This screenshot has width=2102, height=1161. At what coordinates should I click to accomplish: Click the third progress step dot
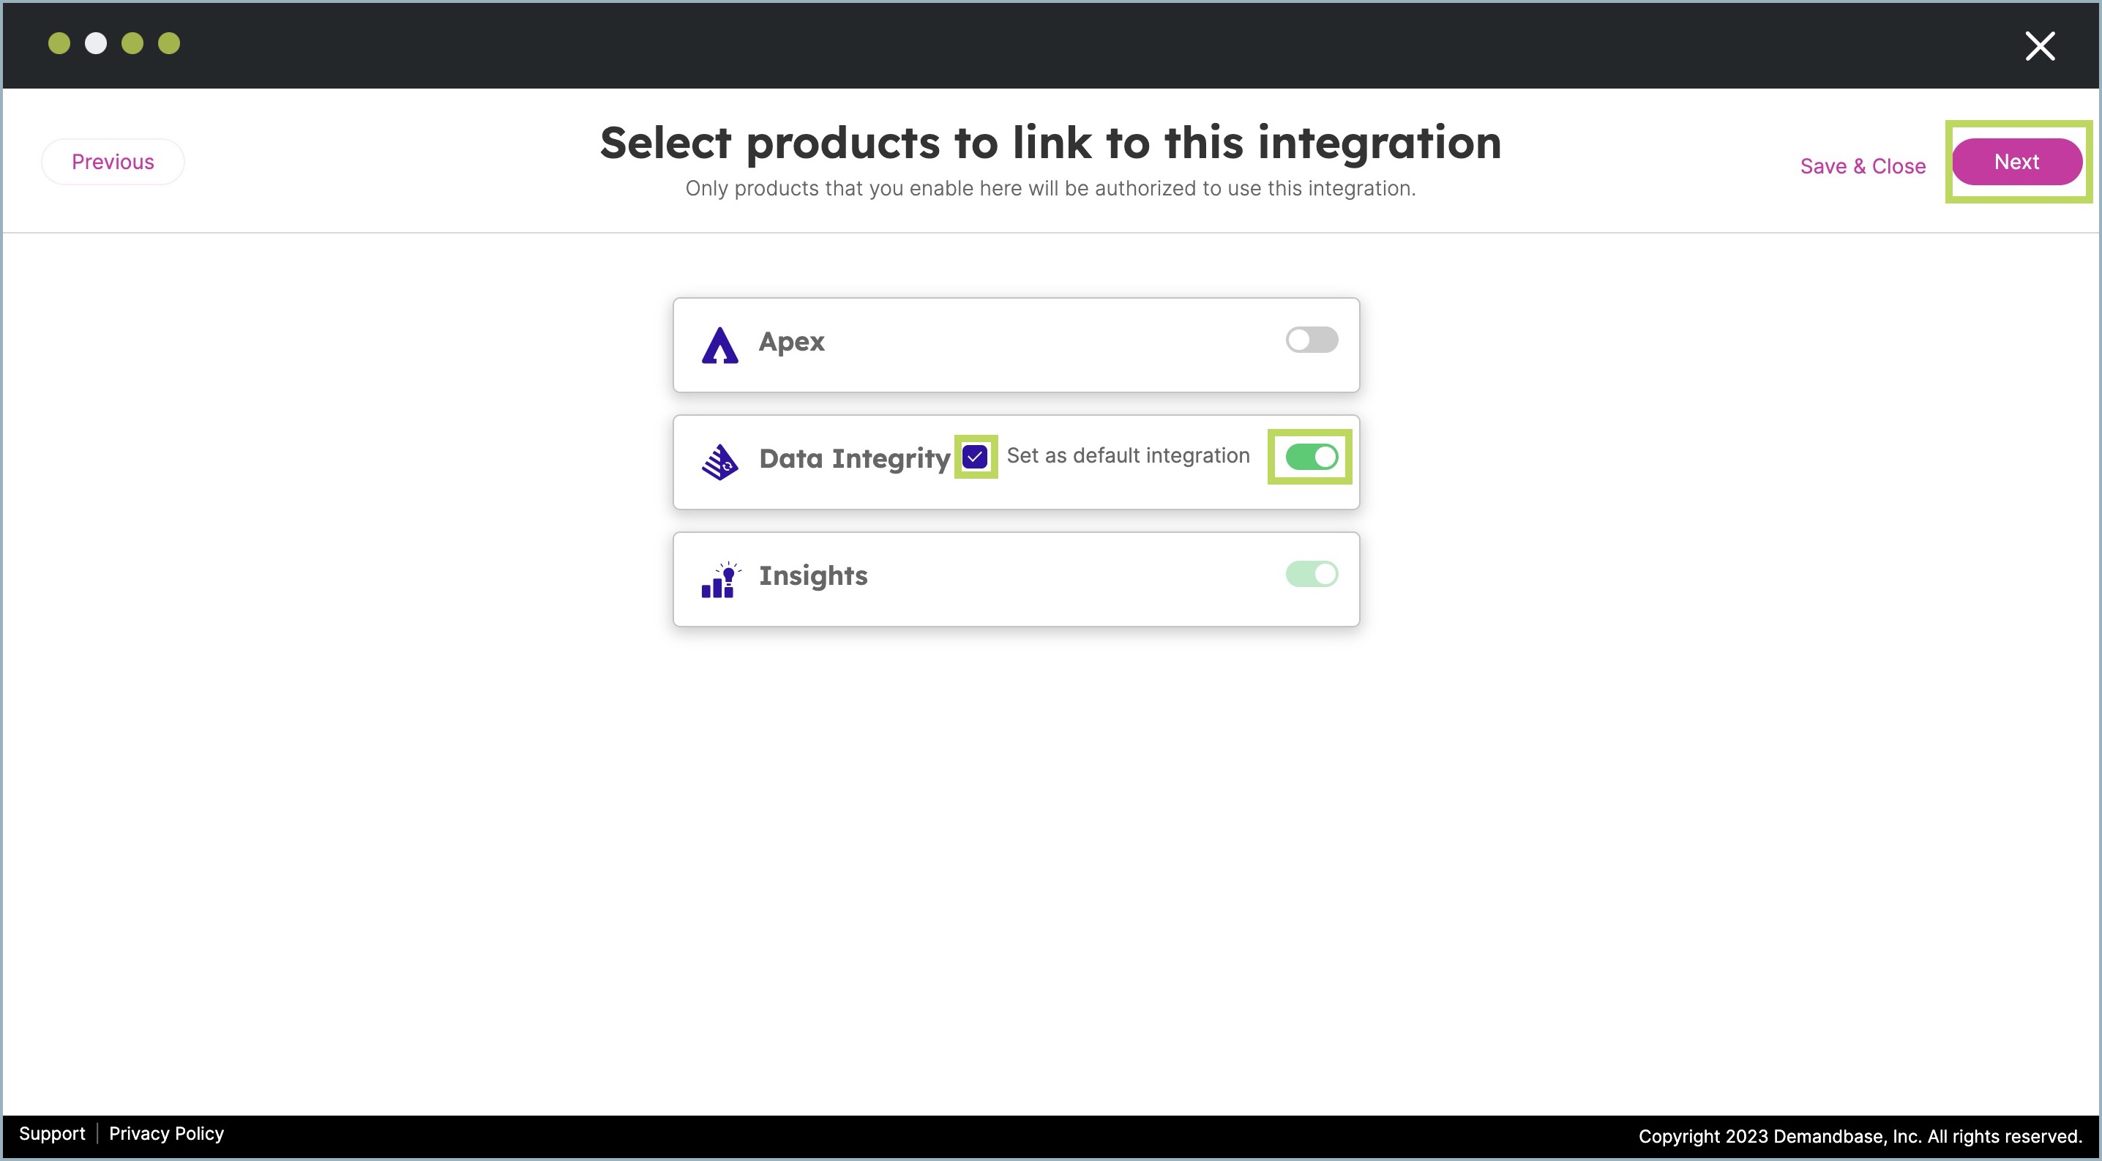(132, 43)
